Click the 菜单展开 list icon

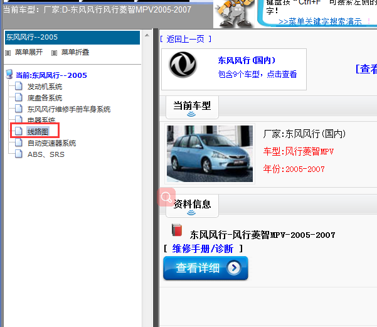[x=8, y=53]
